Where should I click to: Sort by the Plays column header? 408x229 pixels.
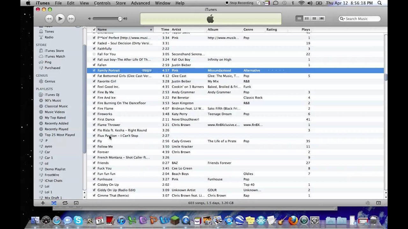(300, 30)
